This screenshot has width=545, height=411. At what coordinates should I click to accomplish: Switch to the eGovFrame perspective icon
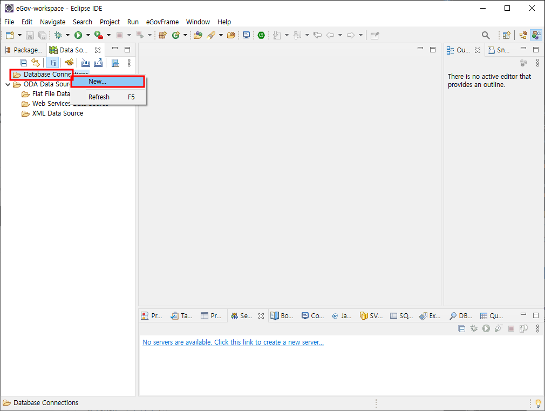536,35
